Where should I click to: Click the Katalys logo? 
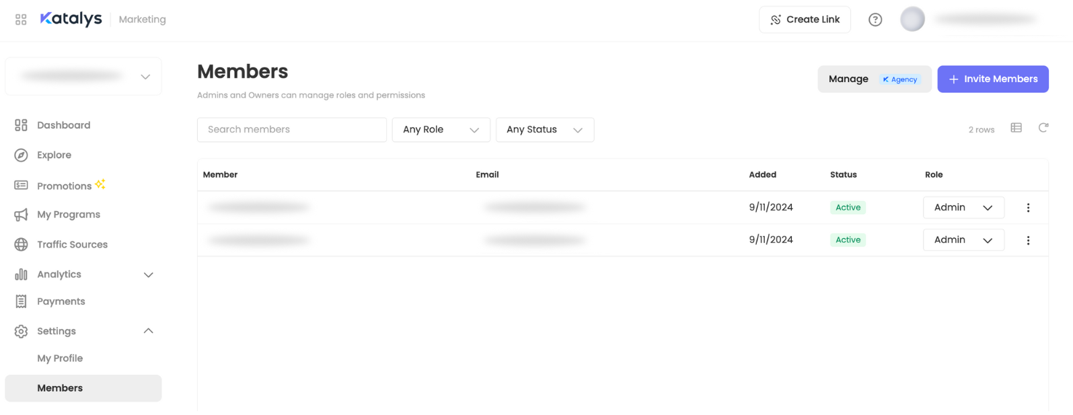pyautogui.click(x=71, y=19)
